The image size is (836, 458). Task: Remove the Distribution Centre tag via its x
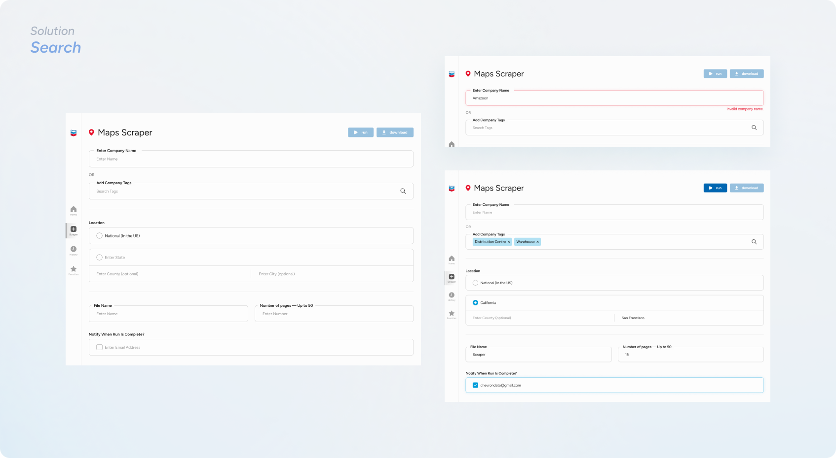click(509, 242)
